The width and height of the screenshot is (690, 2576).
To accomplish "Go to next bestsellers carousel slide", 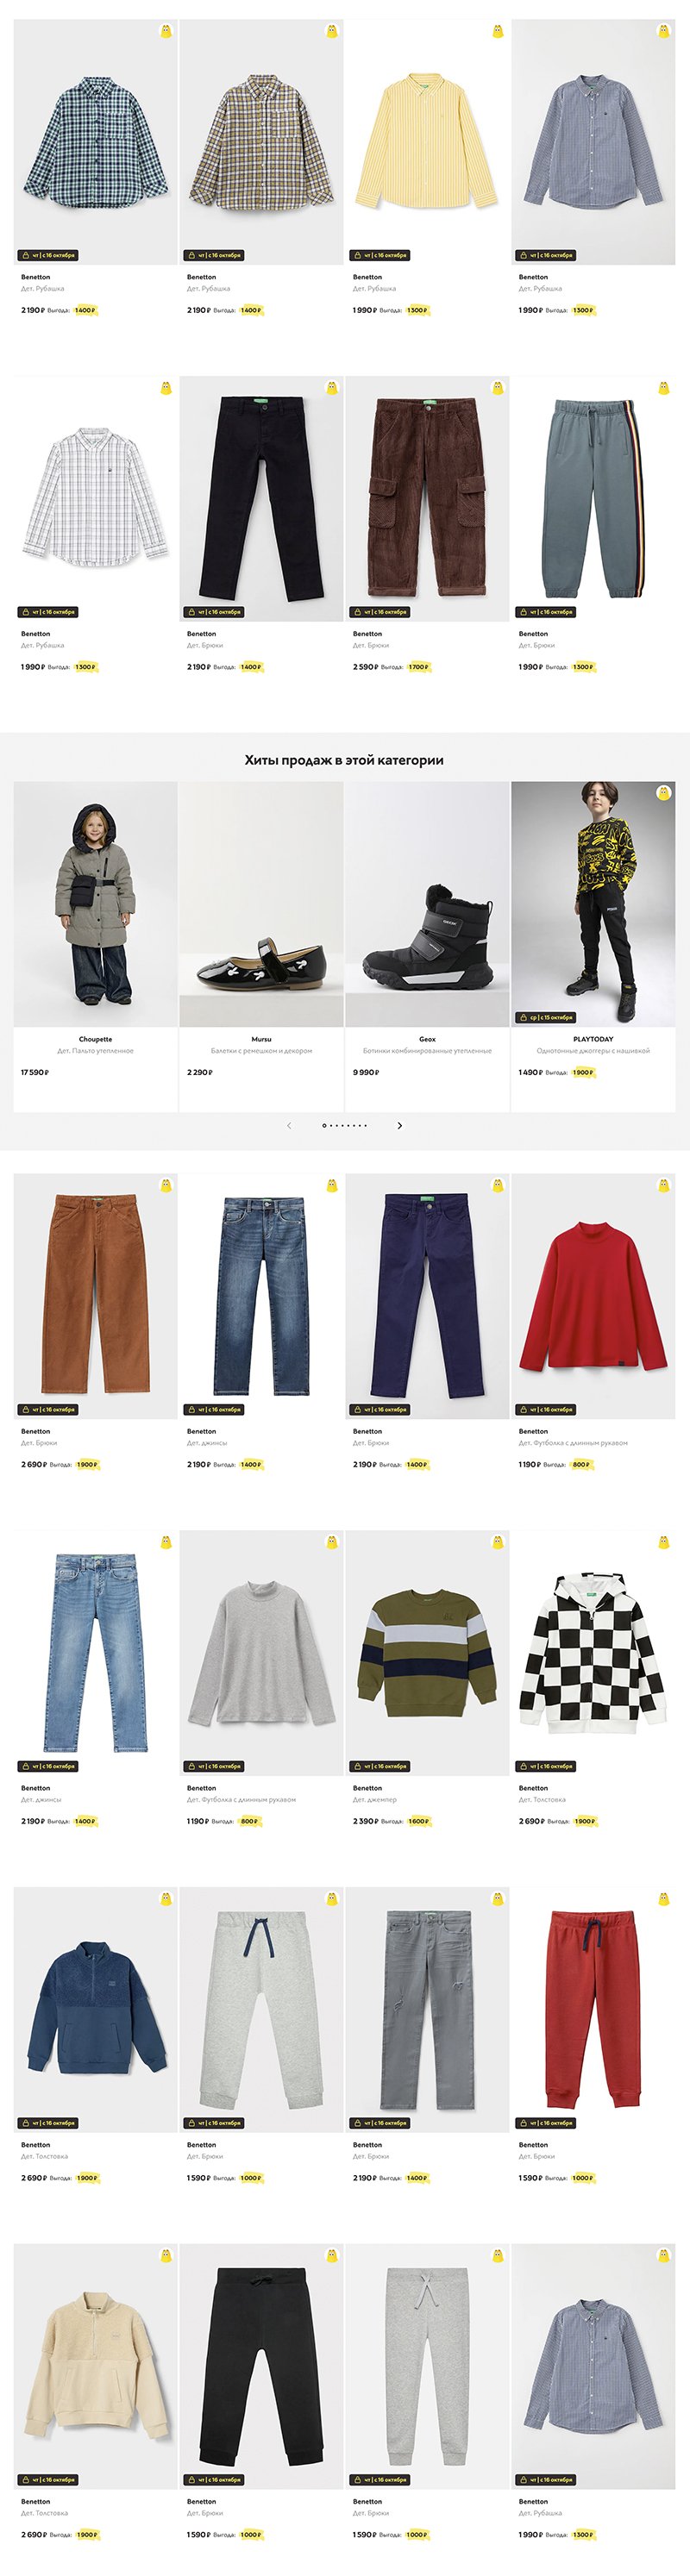I will pos(400,1126).
